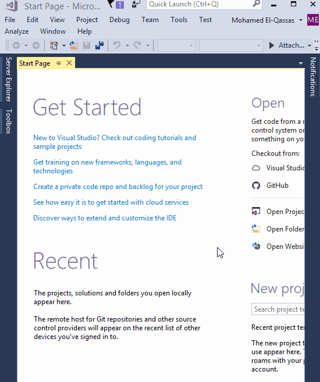Open the Team menu
Screen dimensions: 320x382
point(150,20)
